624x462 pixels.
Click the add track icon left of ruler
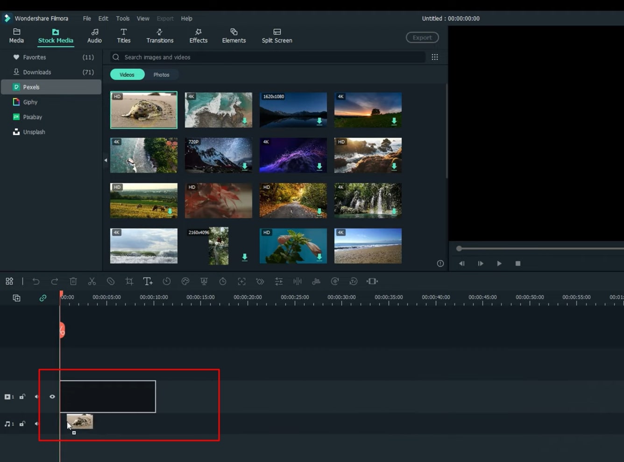point(16,298)
